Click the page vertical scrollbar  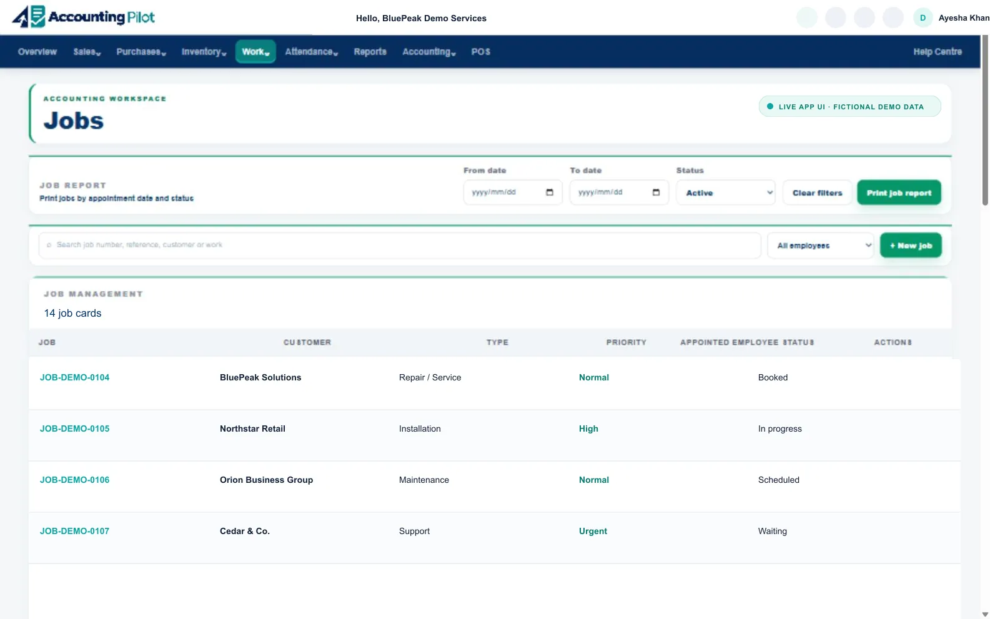point(985,119)
